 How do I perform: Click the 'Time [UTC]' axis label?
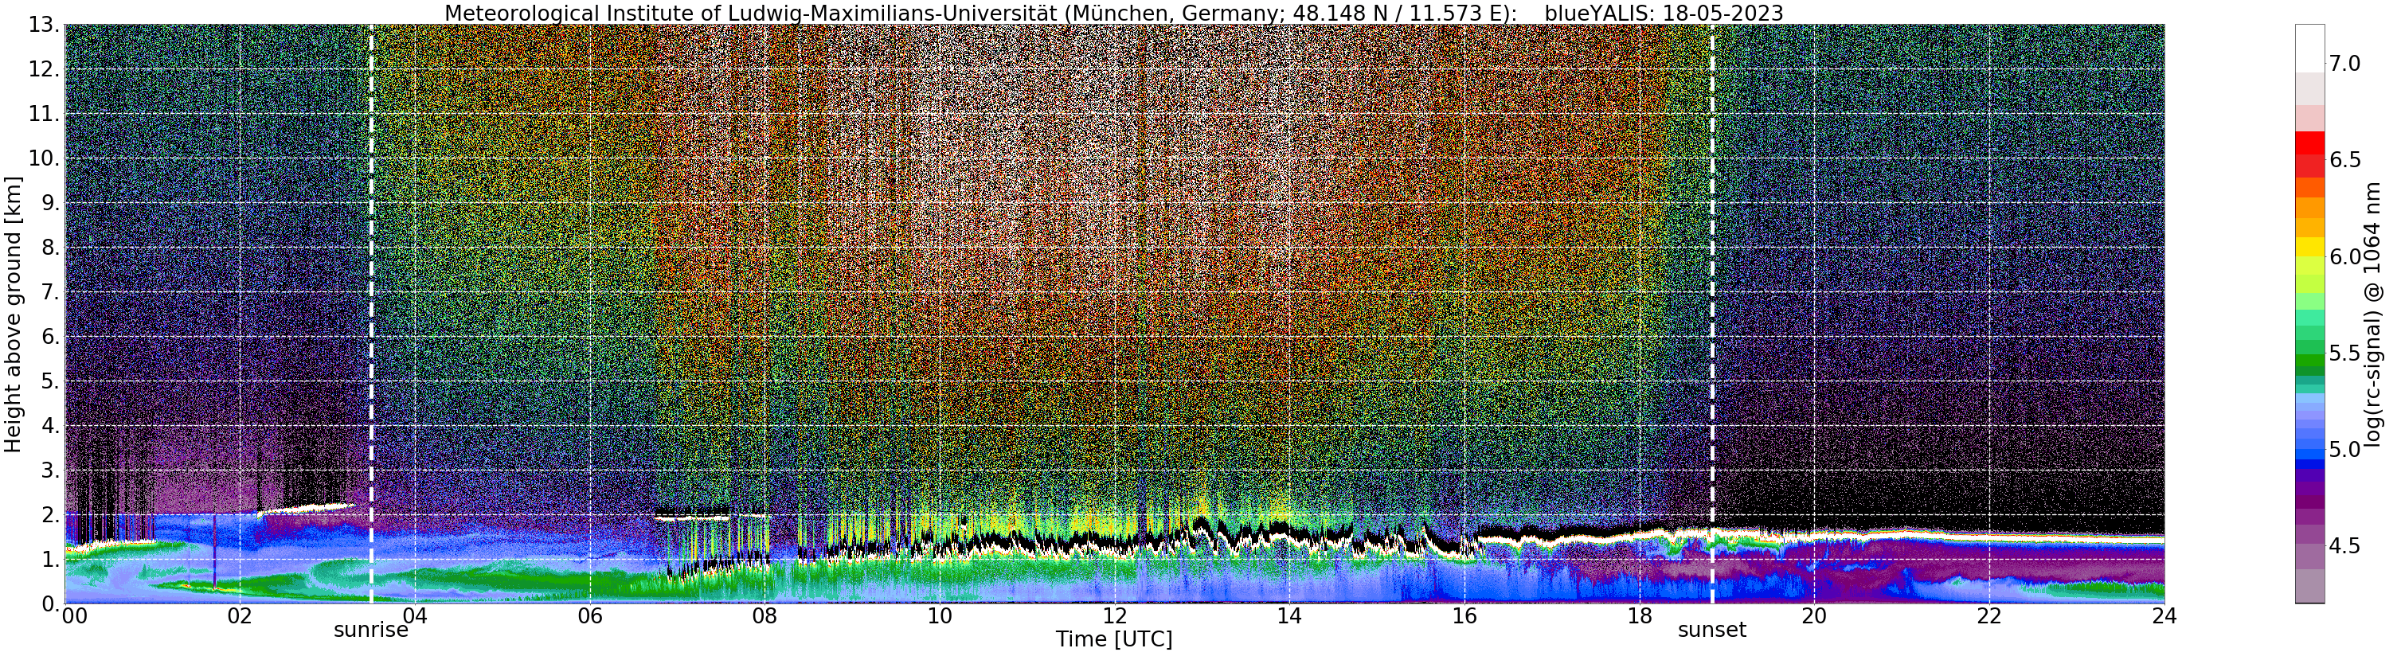tap(1114, 639)
